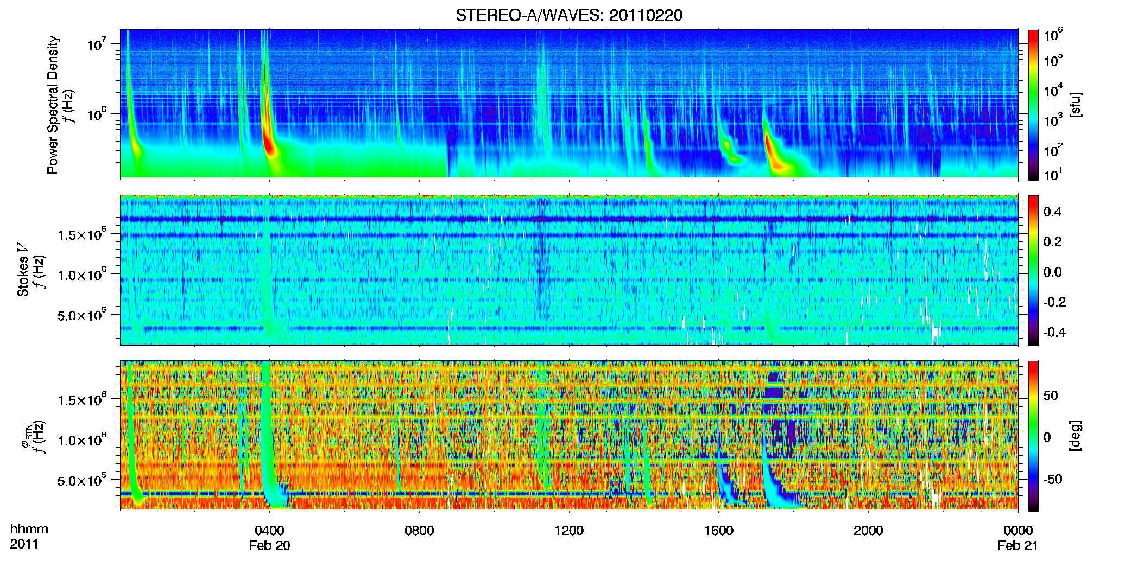Select the 10^6 label on sfu colorbar

coord(1053,35)
